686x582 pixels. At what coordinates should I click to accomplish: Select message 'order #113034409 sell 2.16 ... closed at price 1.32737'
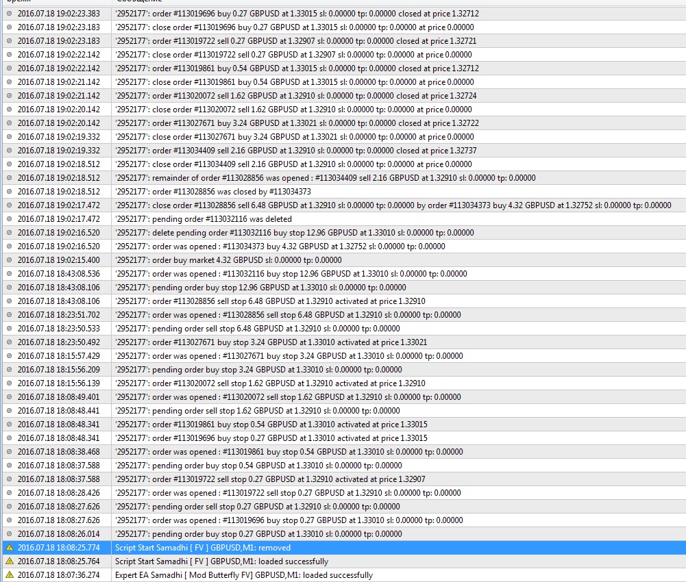coord(296,151)
